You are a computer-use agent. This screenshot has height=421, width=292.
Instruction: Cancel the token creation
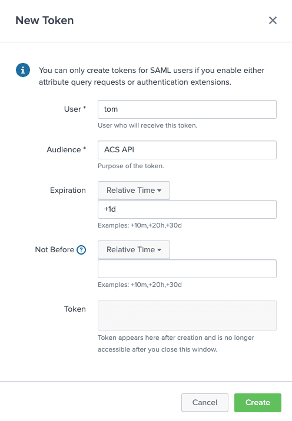[x=205, y=402]
